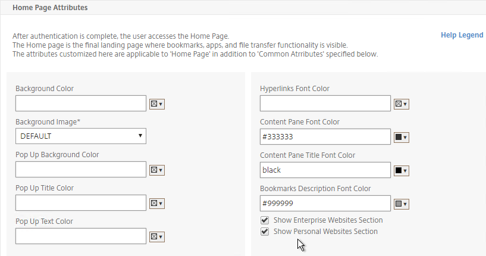Click the Content Pane Font Color dark swatch
The image size is (486, 256).
click(402, 137)
